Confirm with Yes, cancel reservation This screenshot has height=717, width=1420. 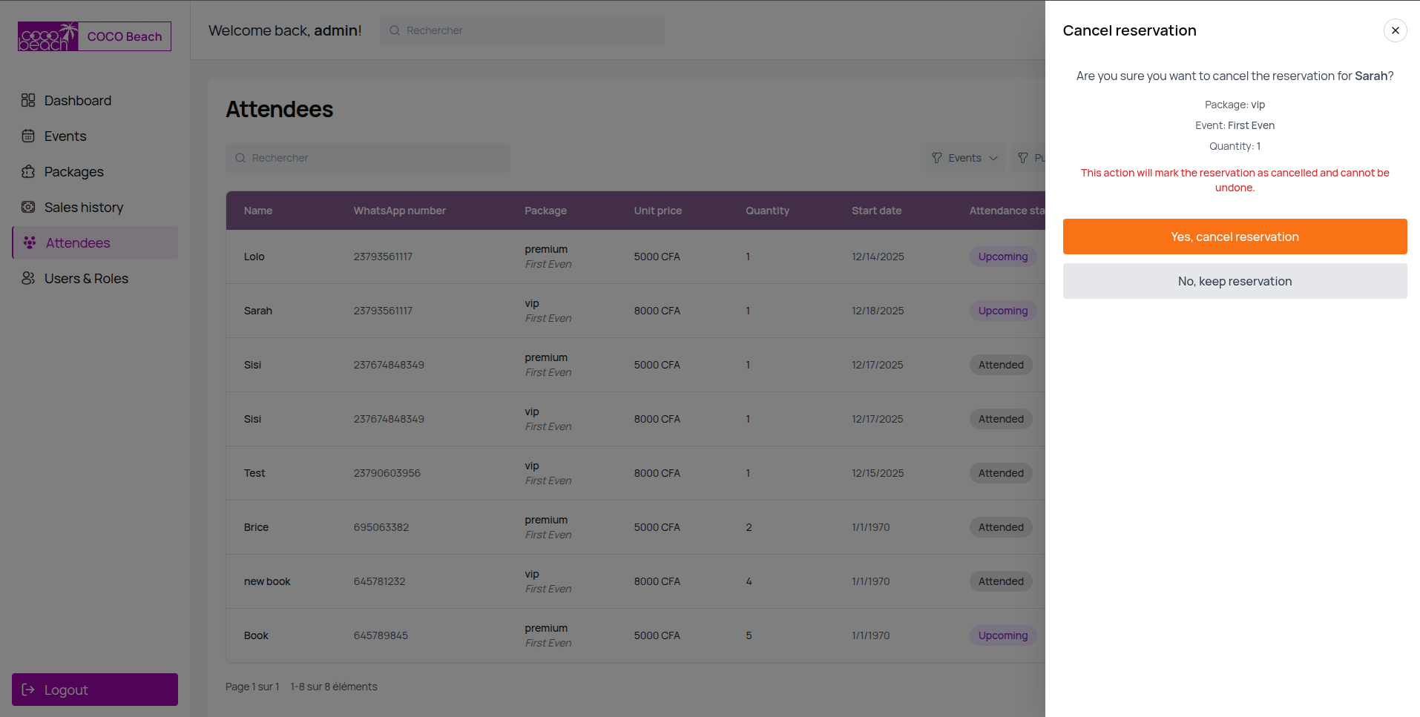1235,237
